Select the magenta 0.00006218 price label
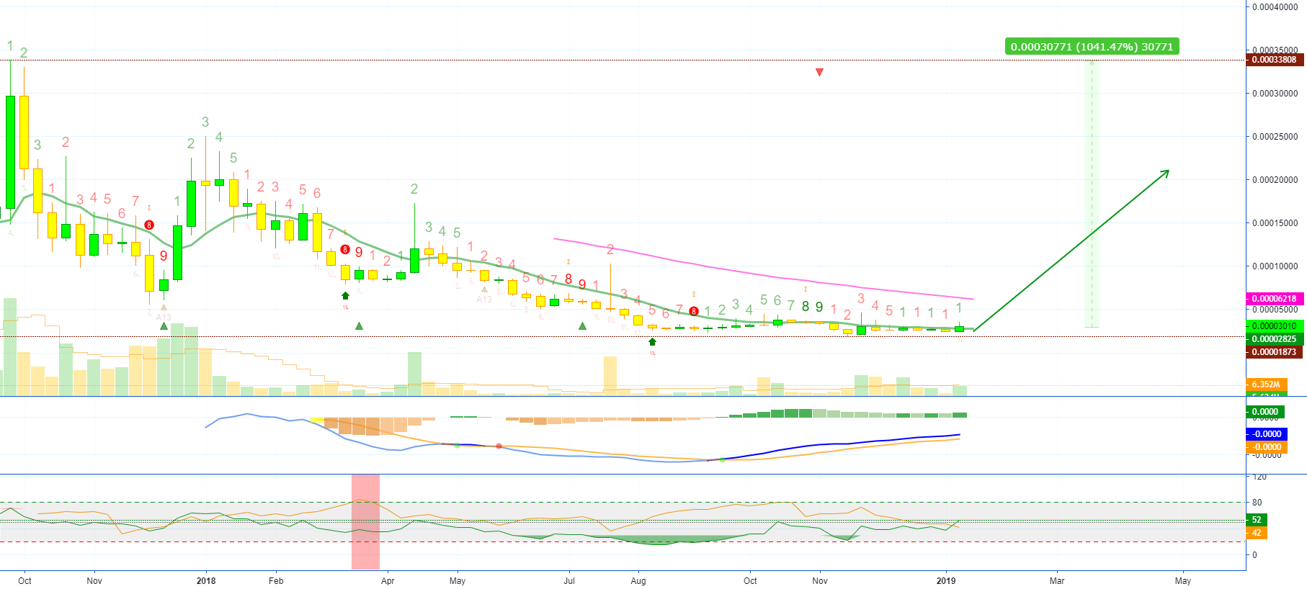The height and width of the screenshot is (589, 1307). point(1274,298)
